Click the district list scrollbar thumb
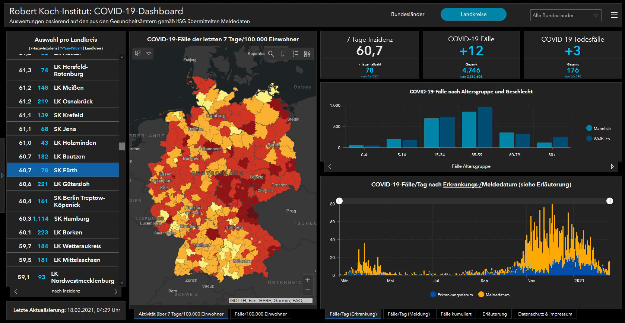 click(122, 146)
